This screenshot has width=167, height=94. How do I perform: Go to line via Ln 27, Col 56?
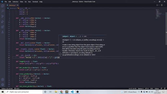[132, 89]
